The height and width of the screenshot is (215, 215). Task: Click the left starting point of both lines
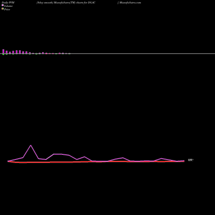click(8, 161)
